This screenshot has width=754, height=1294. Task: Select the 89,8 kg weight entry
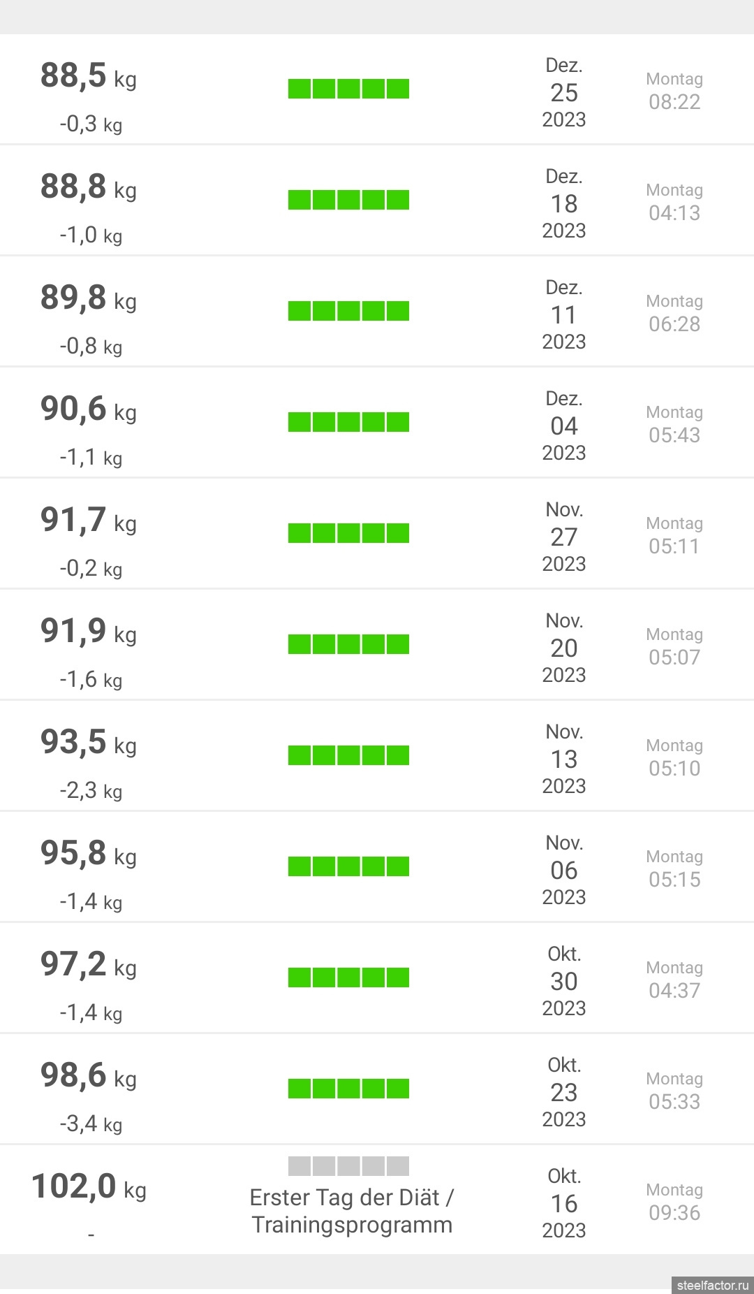click(x=88, y=298)
